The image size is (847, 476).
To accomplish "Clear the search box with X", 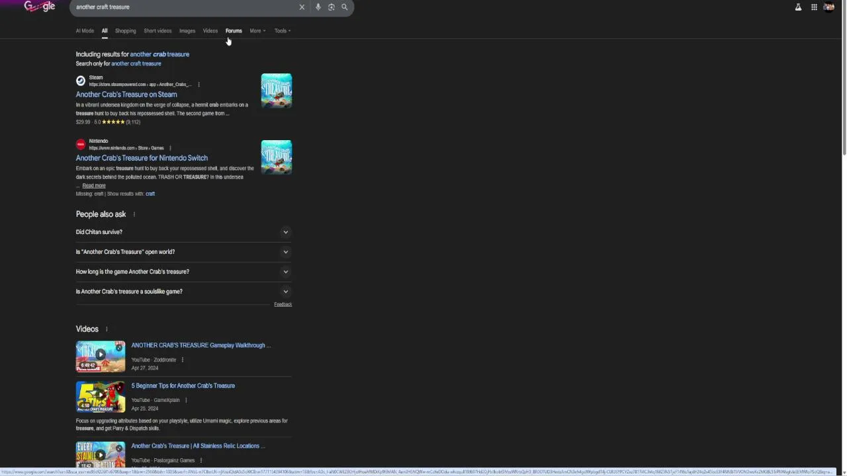I will (302, 7).
